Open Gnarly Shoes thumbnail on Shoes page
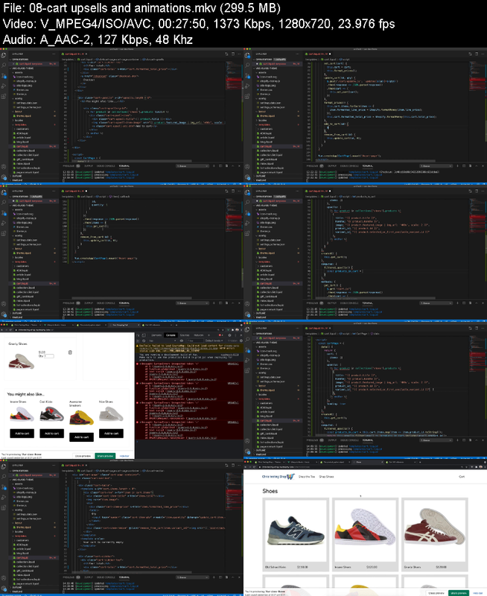This screenshot has height=596, width=487. click(435, 530)
